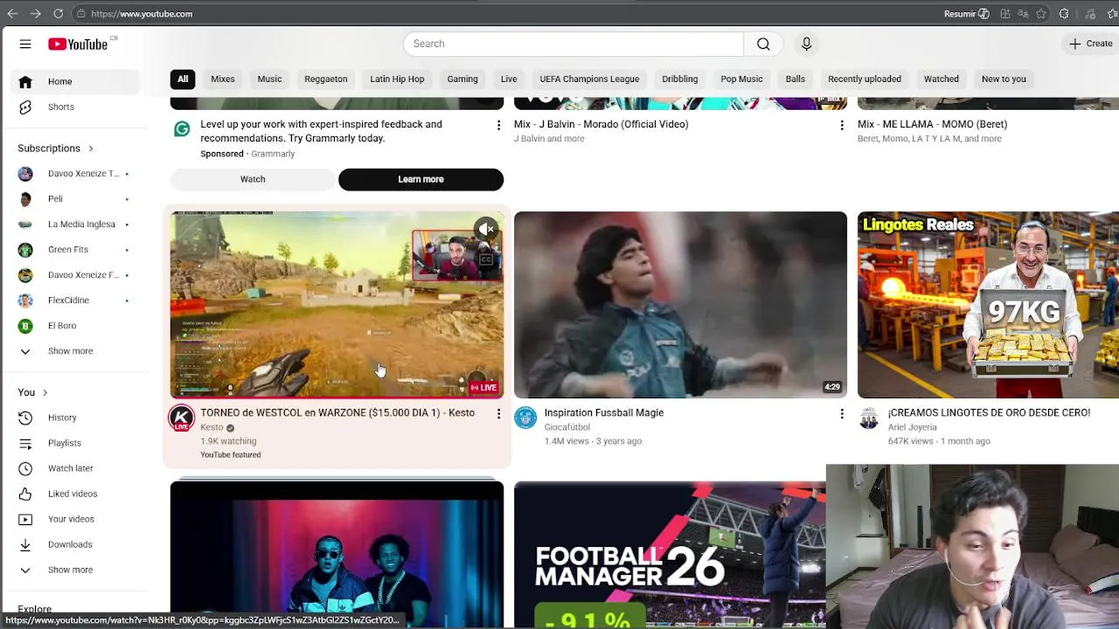The height and width of the screenshot is (629, 1119).
Task: Toggle captions on Kesto live preview
Action: tap(486, 259)
